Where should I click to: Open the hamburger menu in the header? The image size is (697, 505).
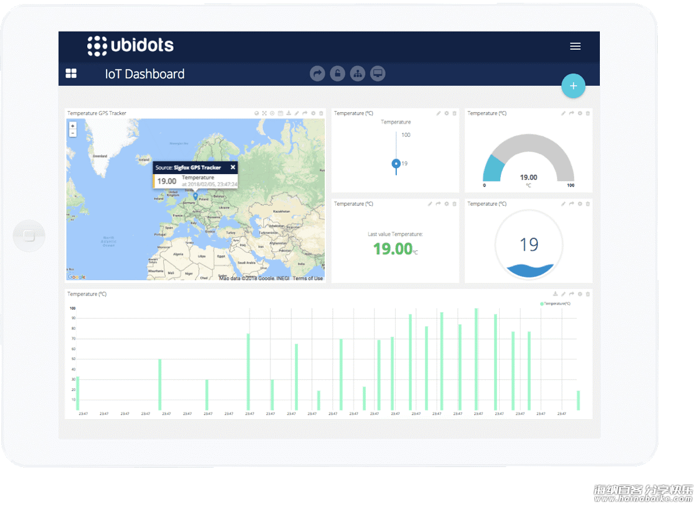pos(575,46)
